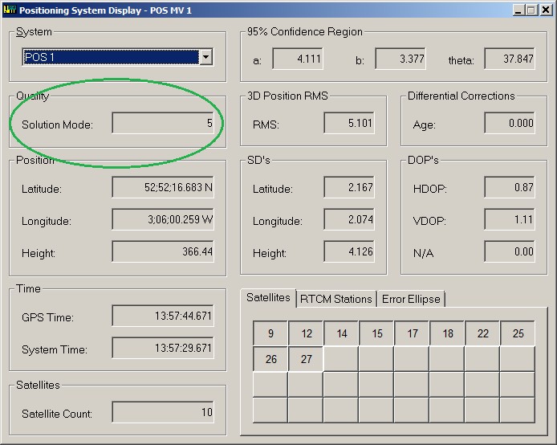Screen dimensions: 557x445
Task: Maximize the Positioning System Display window
Action: click(x=531, y=10)
